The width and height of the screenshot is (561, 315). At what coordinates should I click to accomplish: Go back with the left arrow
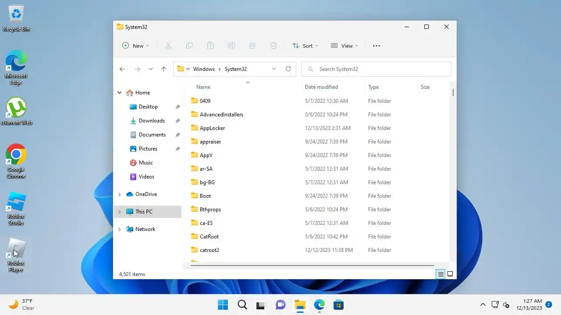coord(122,69)
